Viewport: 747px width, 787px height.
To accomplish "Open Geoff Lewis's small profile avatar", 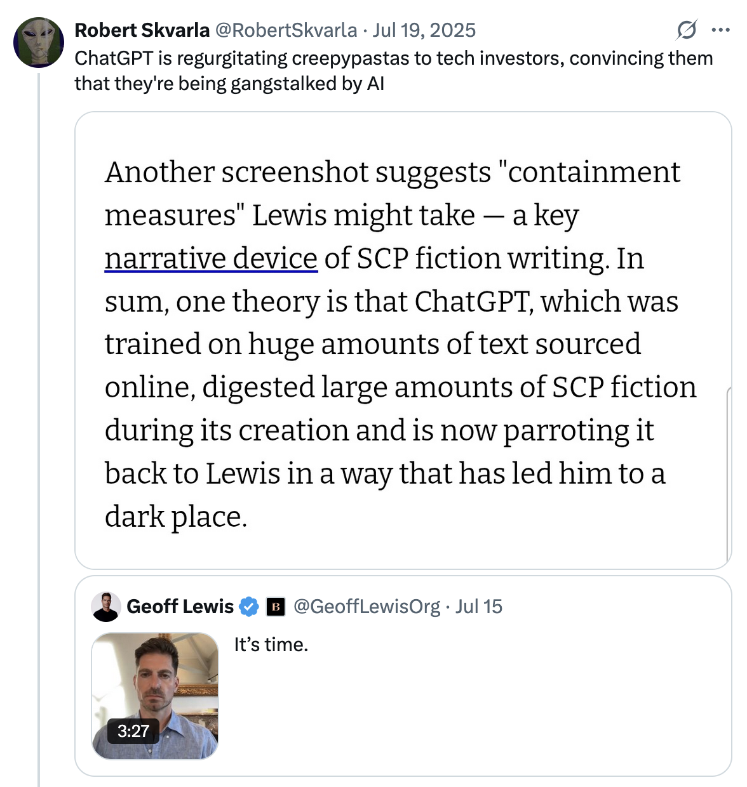I will point(106,607).
